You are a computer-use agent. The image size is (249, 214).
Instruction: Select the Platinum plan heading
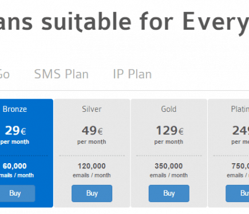240,109
